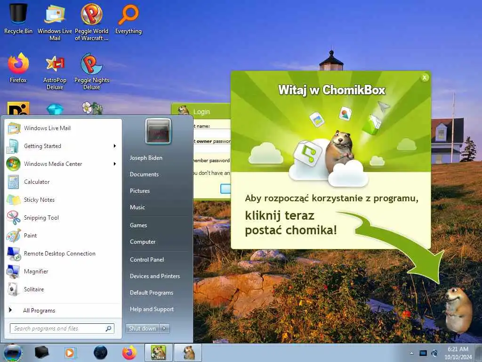Click the magnifier icon in Start search box
This screenshot has width=482, height=362.
[108, 329]
